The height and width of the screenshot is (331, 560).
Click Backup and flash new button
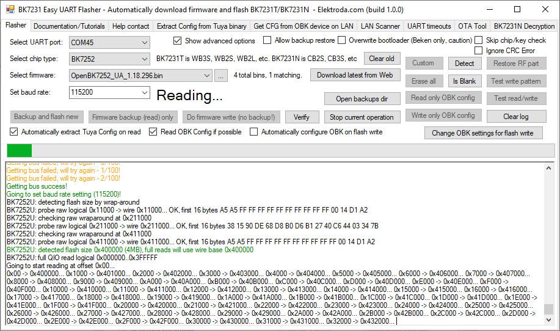[x=46, y=117]
